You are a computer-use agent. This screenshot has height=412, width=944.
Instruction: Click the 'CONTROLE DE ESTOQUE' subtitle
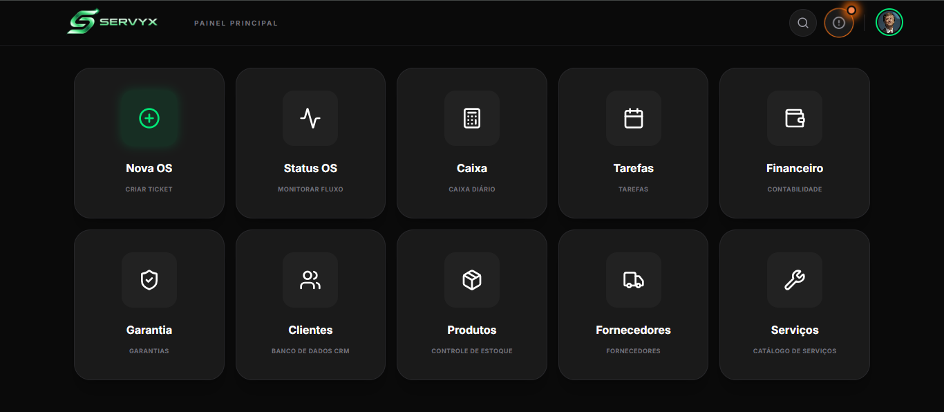click(x=472, y=351)
